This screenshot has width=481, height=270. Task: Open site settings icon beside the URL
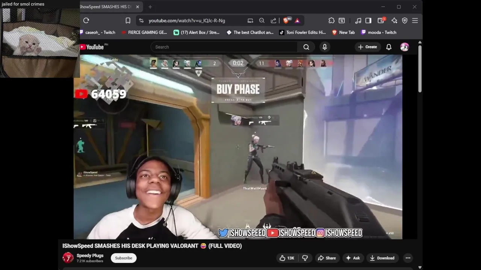pyautogui.click(x=141, y=21)
